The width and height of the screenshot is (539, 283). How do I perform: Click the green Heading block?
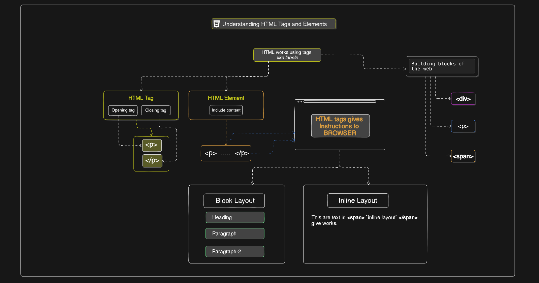(235, 217)
